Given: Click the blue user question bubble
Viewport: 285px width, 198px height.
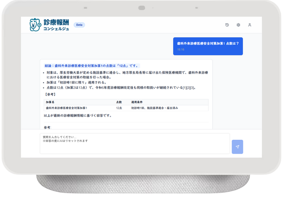Looking at the screenshot, I should tap(208, 46).
